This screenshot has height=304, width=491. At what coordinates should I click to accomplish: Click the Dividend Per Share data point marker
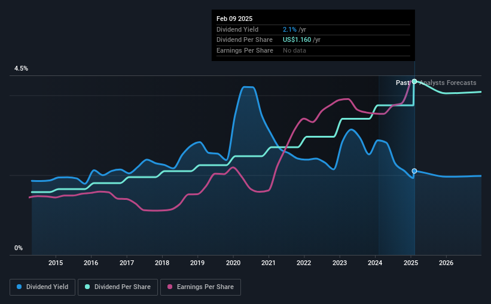414,81
